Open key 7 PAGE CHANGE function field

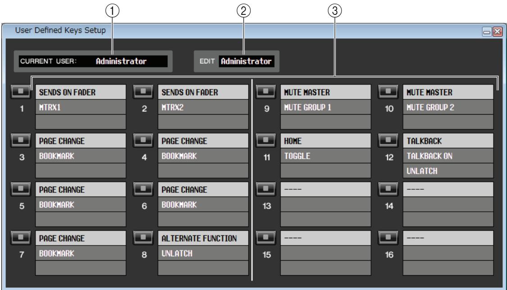tap(81, 238)
